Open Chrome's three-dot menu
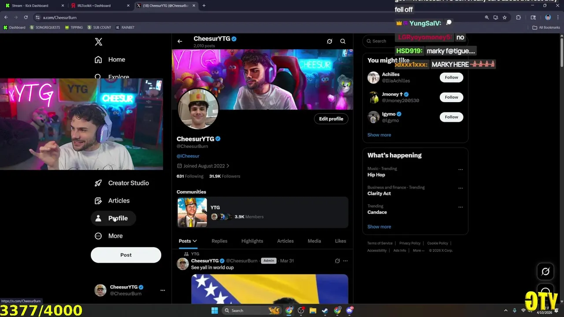The height and width of the screenshot is (317, 564). (x=558, y=18)
